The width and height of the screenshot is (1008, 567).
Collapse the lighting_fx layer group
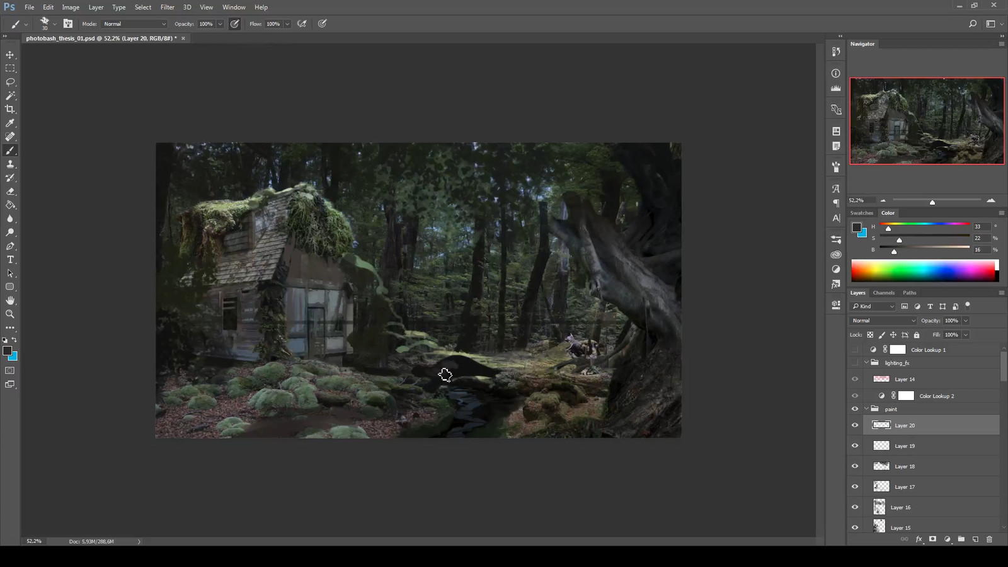pos(866,363)
